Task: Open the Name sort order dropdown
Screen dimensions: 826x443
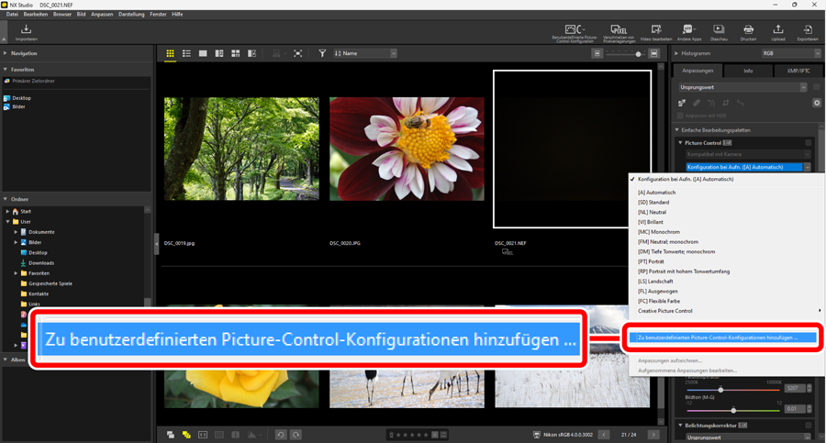Action: (365, 54)
